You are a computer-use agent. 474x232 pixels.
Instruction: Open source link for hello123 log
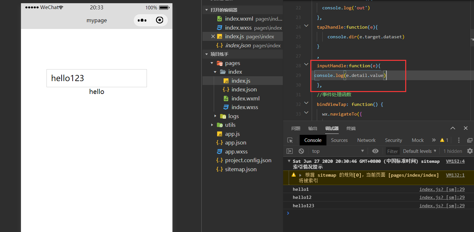click(442, 206)
